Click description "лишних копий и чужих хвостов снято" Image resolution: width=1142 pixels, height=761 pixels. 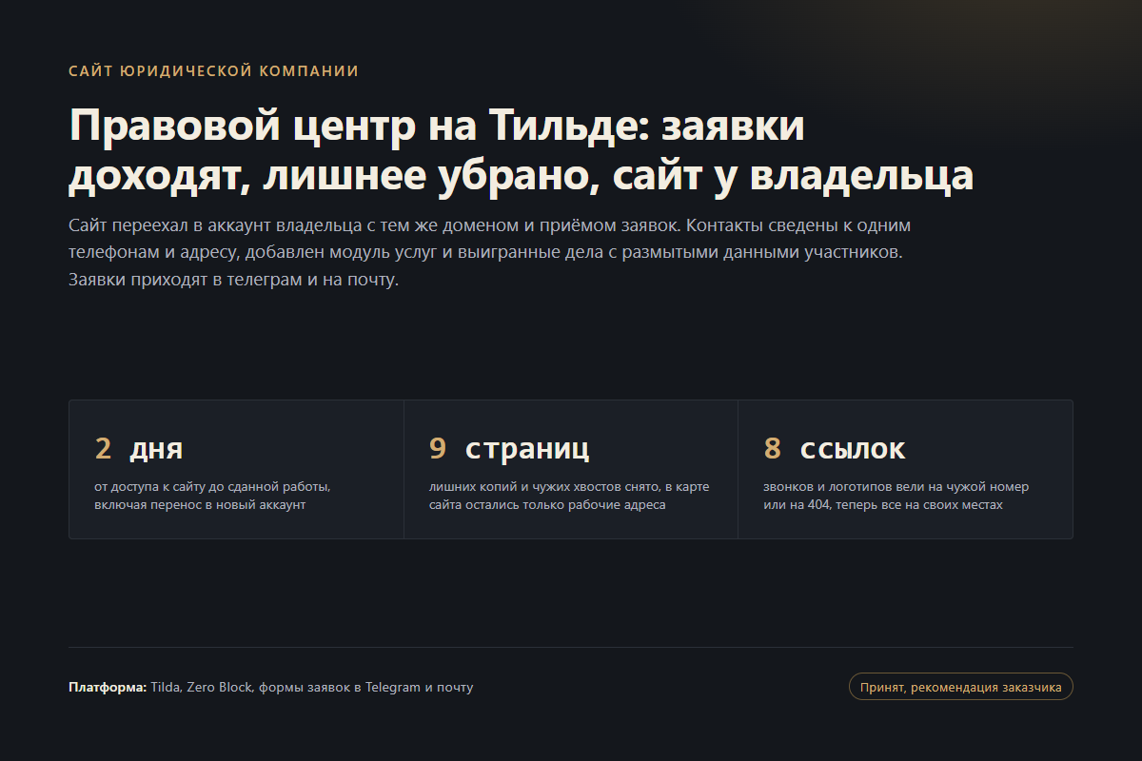(x=569, y=496)
